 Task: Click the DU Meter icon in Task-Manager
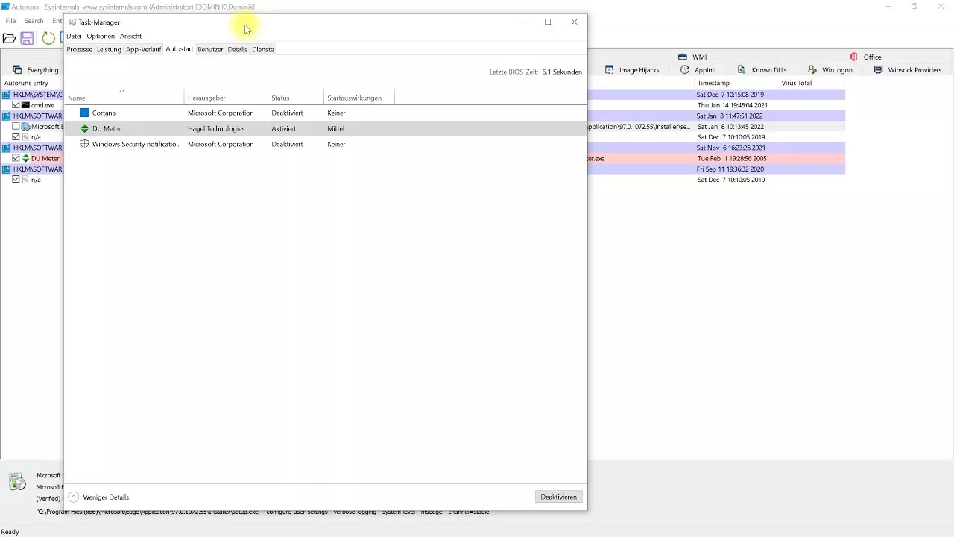tap(84, 128)
